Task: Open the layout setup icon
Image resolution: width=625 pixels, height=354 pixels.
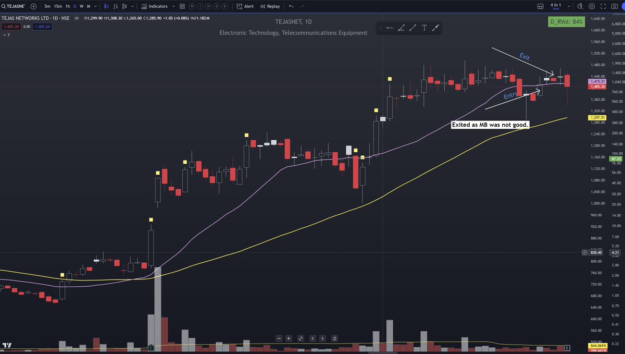Action: click(540, 6)
